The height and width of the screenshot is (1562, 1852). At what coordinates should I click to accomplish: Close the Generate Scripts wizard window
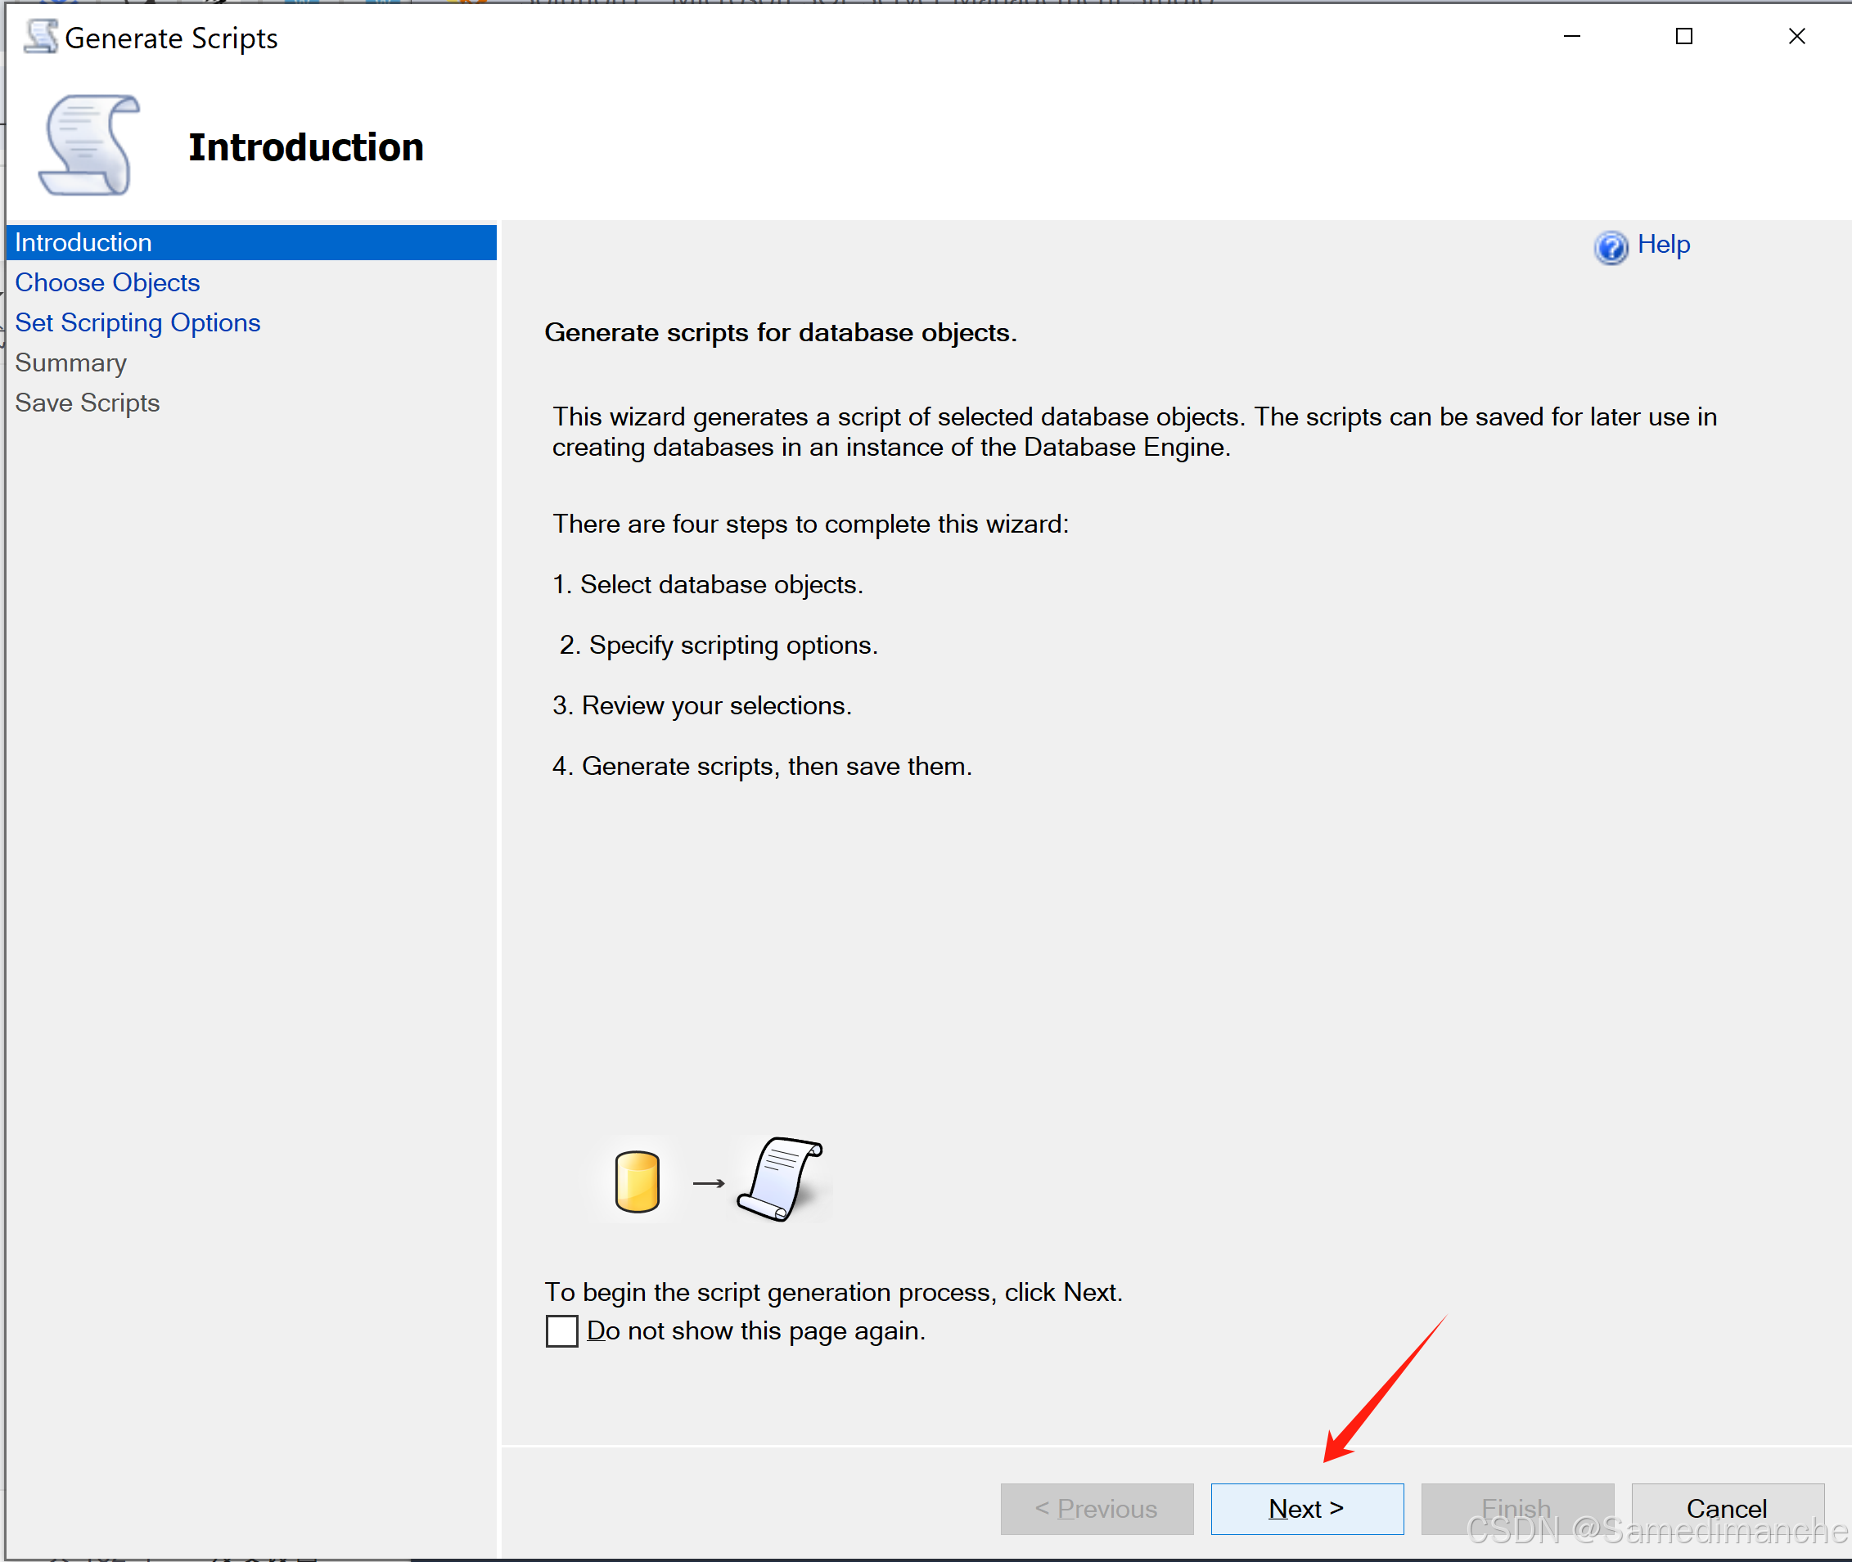click(1797, 36)
